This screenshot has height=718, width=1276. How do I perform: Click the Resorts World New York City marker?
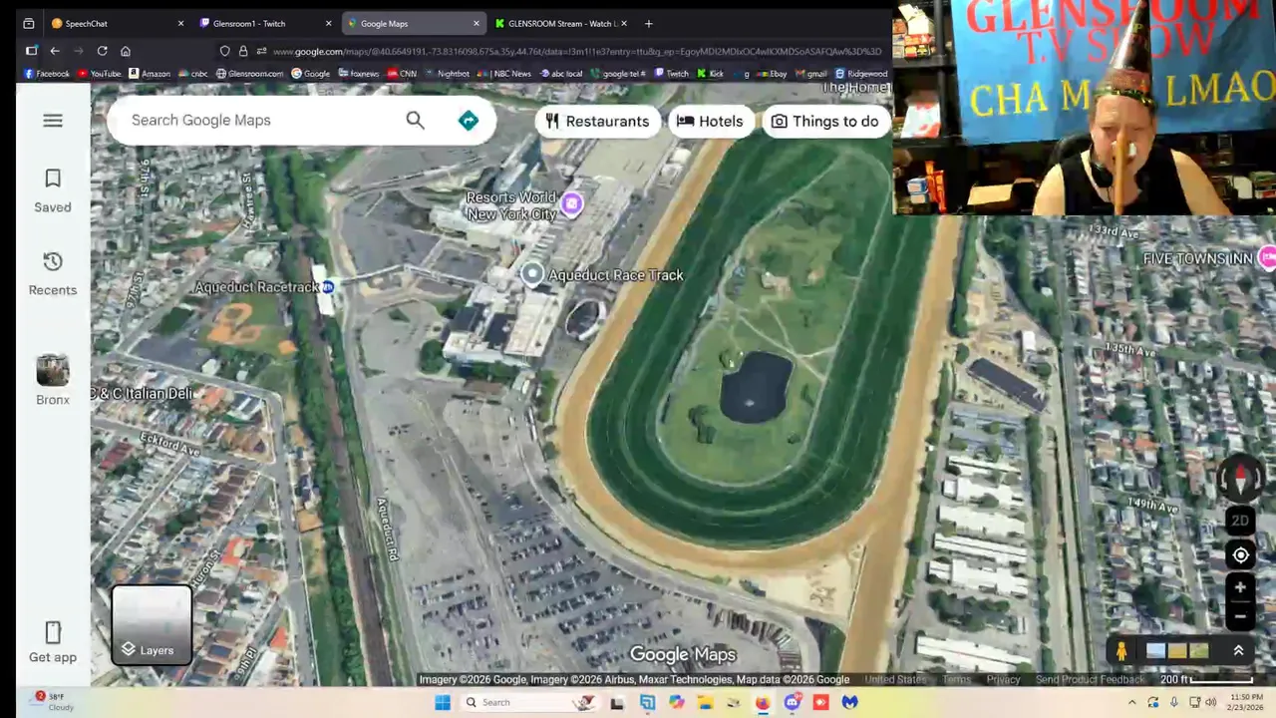[571, 204]
